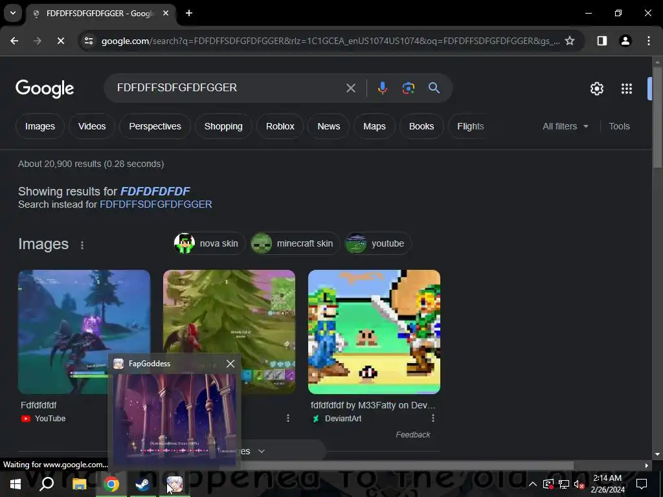Switch to the Flights filter
This screenshot has height=497, width=663.
470,126
